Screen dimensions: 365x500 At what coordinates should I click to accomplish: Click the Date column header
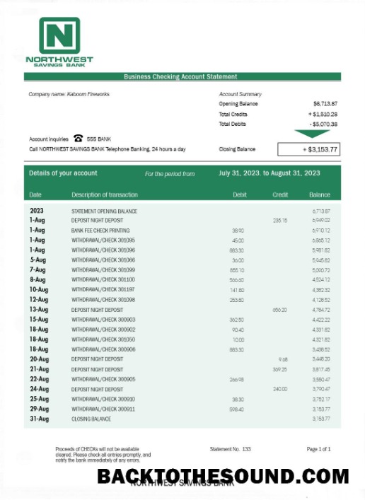(x=35, y=194)
